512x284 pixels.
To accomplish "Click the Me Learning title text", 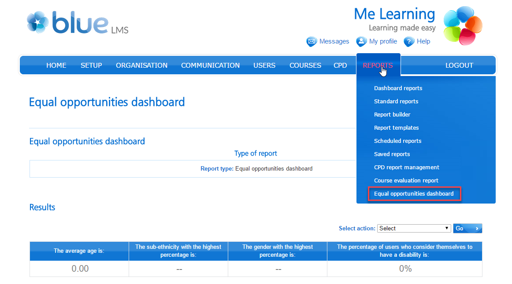I will click(x=394, y=14).
